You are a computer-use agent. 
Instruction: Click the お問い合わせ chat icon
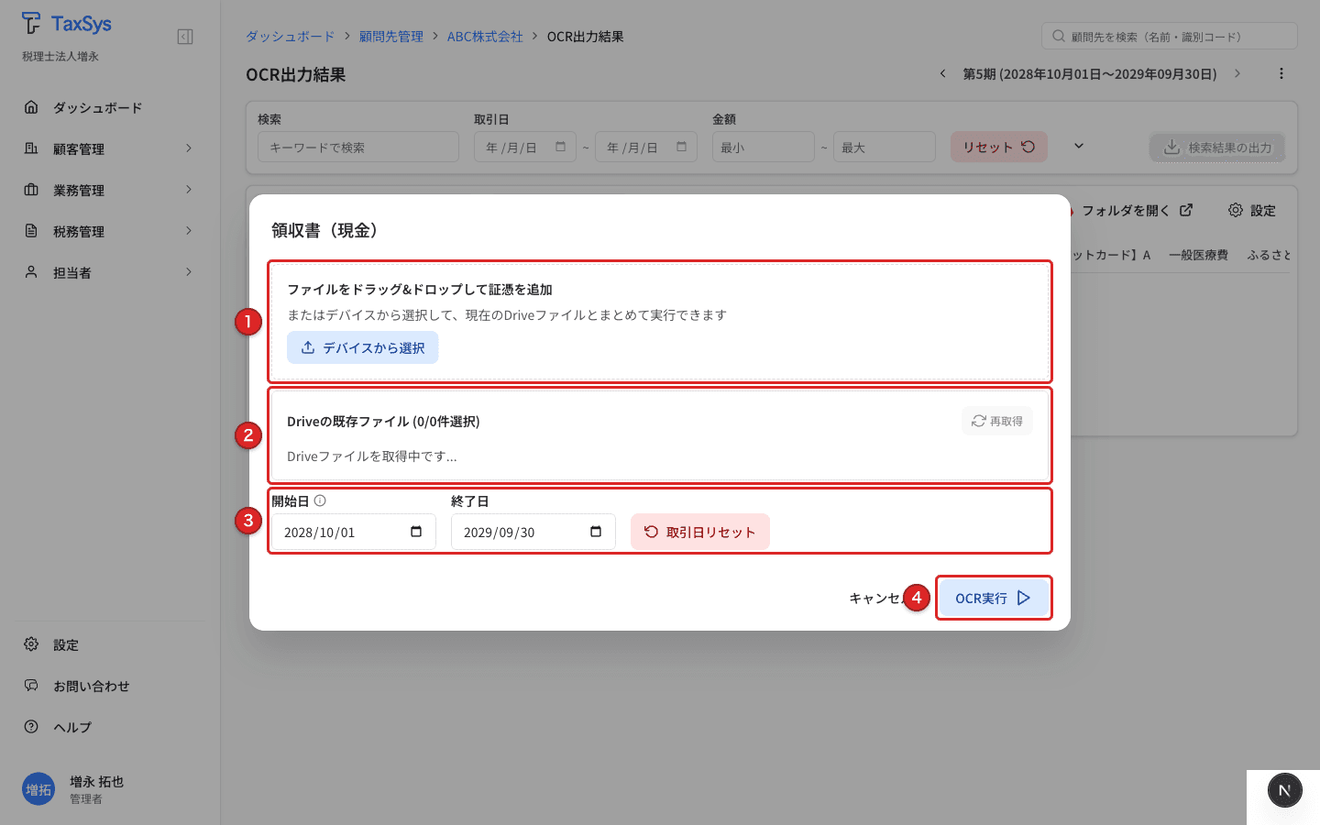(x=31, y=686)
